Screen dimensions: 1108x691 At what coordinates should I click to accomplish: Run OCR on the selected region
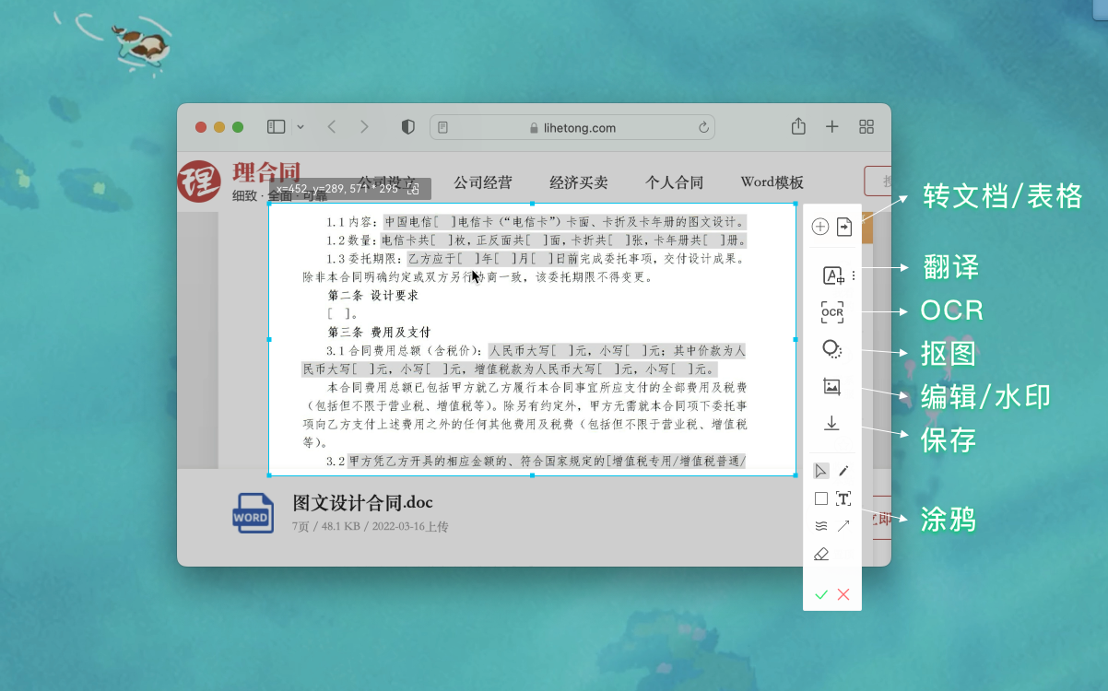coord(832,312)
